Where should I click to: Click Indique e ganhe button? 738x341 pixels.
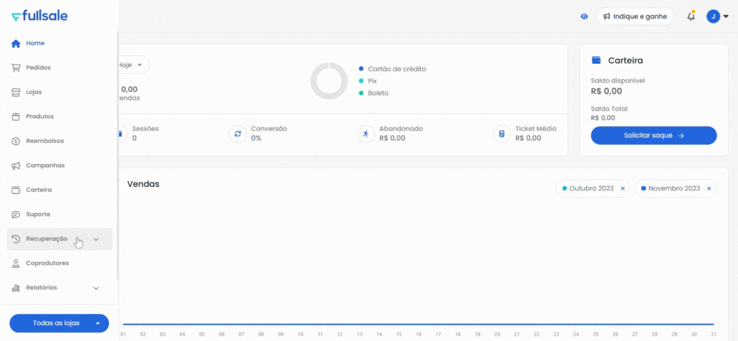click(635, 17)
